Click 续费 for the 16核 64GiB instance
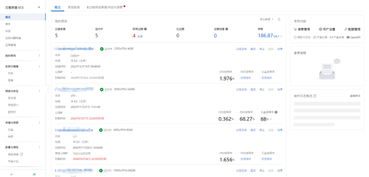This screenshot has width=369, height=177. (x=280, y=171)
